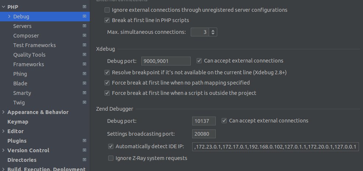Enable Ignore external connections through unregistered servers
Viewport: 363px width, 171px height.
[107, 10]
